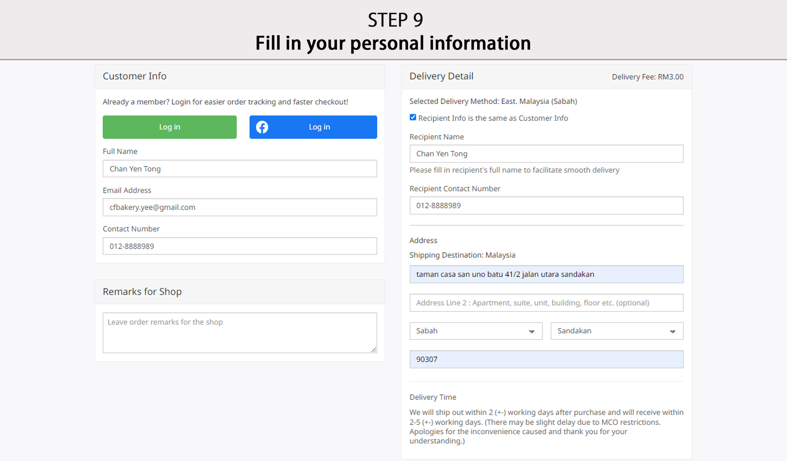Click the blue Facebook Log in button
787x461 pixels.
point(319,127)
